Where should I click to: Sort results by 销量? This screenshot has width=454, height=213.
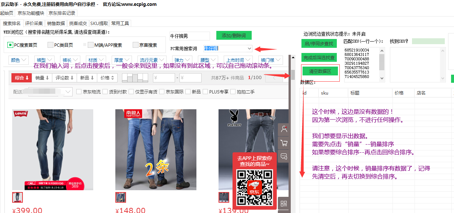click(42, 78)
